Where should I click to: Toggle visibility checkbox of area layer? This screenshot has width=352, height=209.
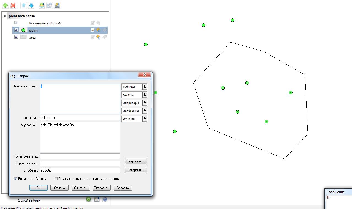16,37
